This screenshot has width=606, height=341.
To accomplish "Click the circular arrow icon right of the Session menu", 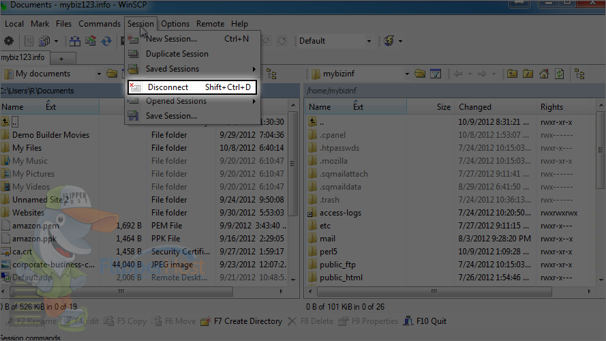I will coord(282,41).
